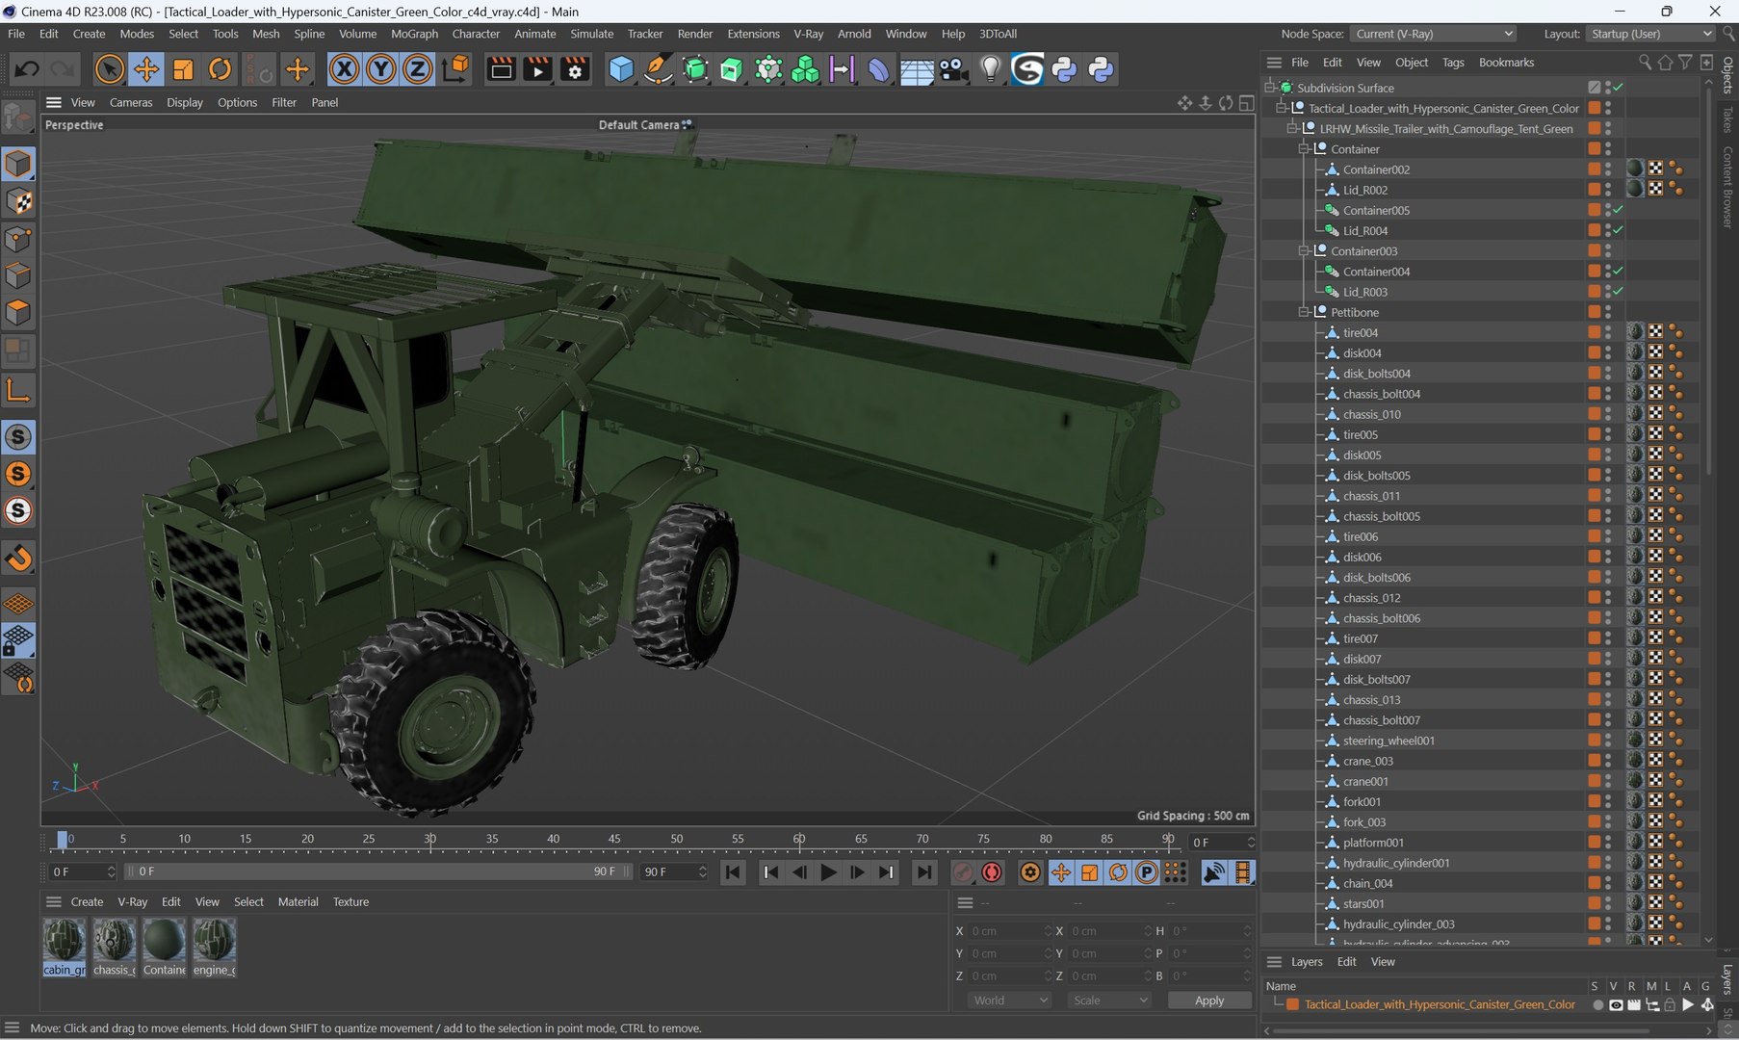The height and width of the screenshot is (1040, 1739).
Task: Open the Object Manager Tags menu
Action: click(1453, 63)
